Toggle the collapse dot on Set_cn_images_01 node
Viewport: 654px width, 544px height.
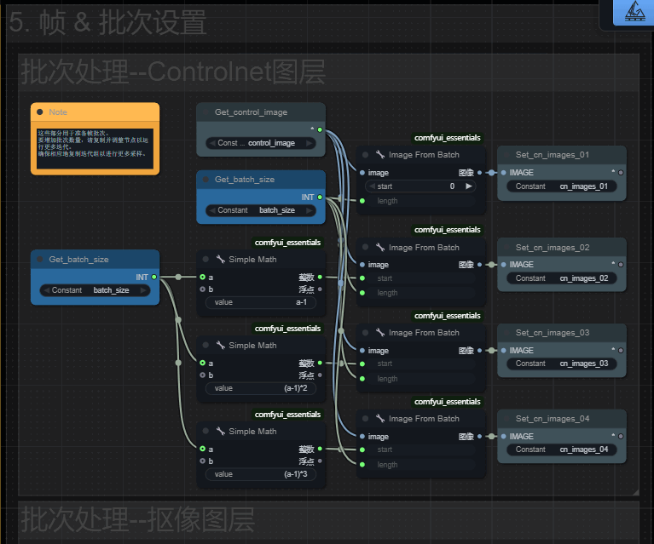tap(506, 155)
